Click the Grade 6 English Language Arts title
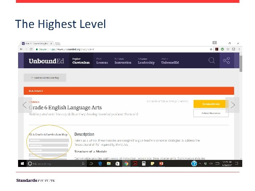The width and height of the screenshot is (255, 191). click(65, 108)
